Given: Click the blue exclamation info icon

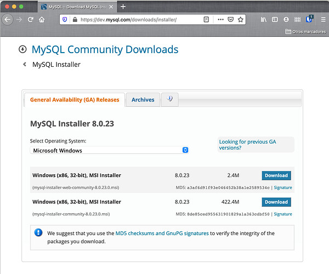Looking at the screenshot, I should tap(38, 232).
